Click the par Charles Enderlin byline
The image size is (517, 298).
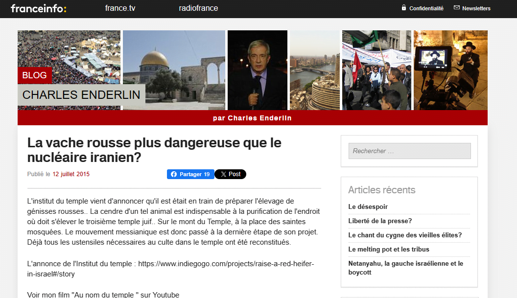click(x=252, y=118)
